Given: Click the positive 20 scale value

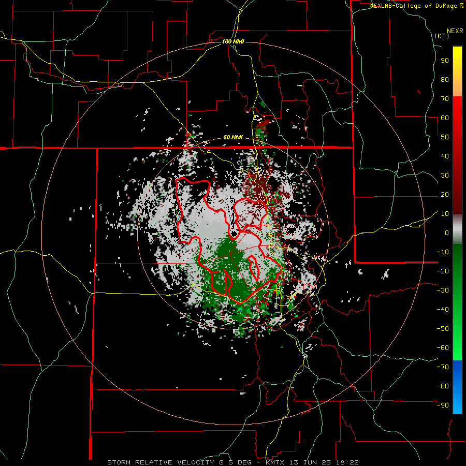Looking at the screenshot, I should pos(445,195).
